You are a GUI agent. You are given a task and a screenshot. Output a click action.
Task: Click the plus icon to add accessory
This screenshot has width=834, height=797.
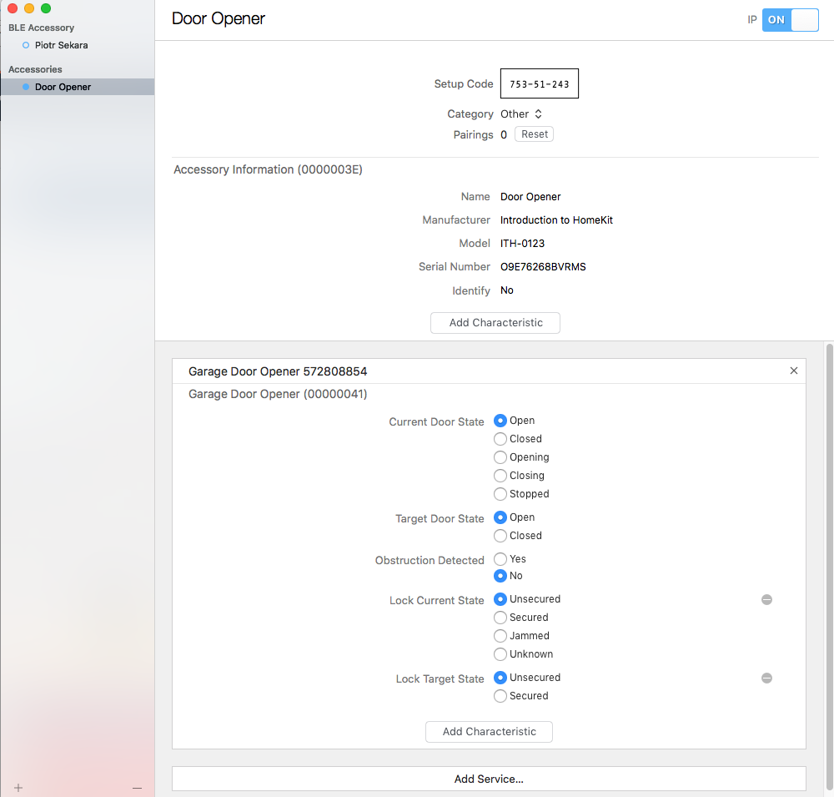point(18,787)
